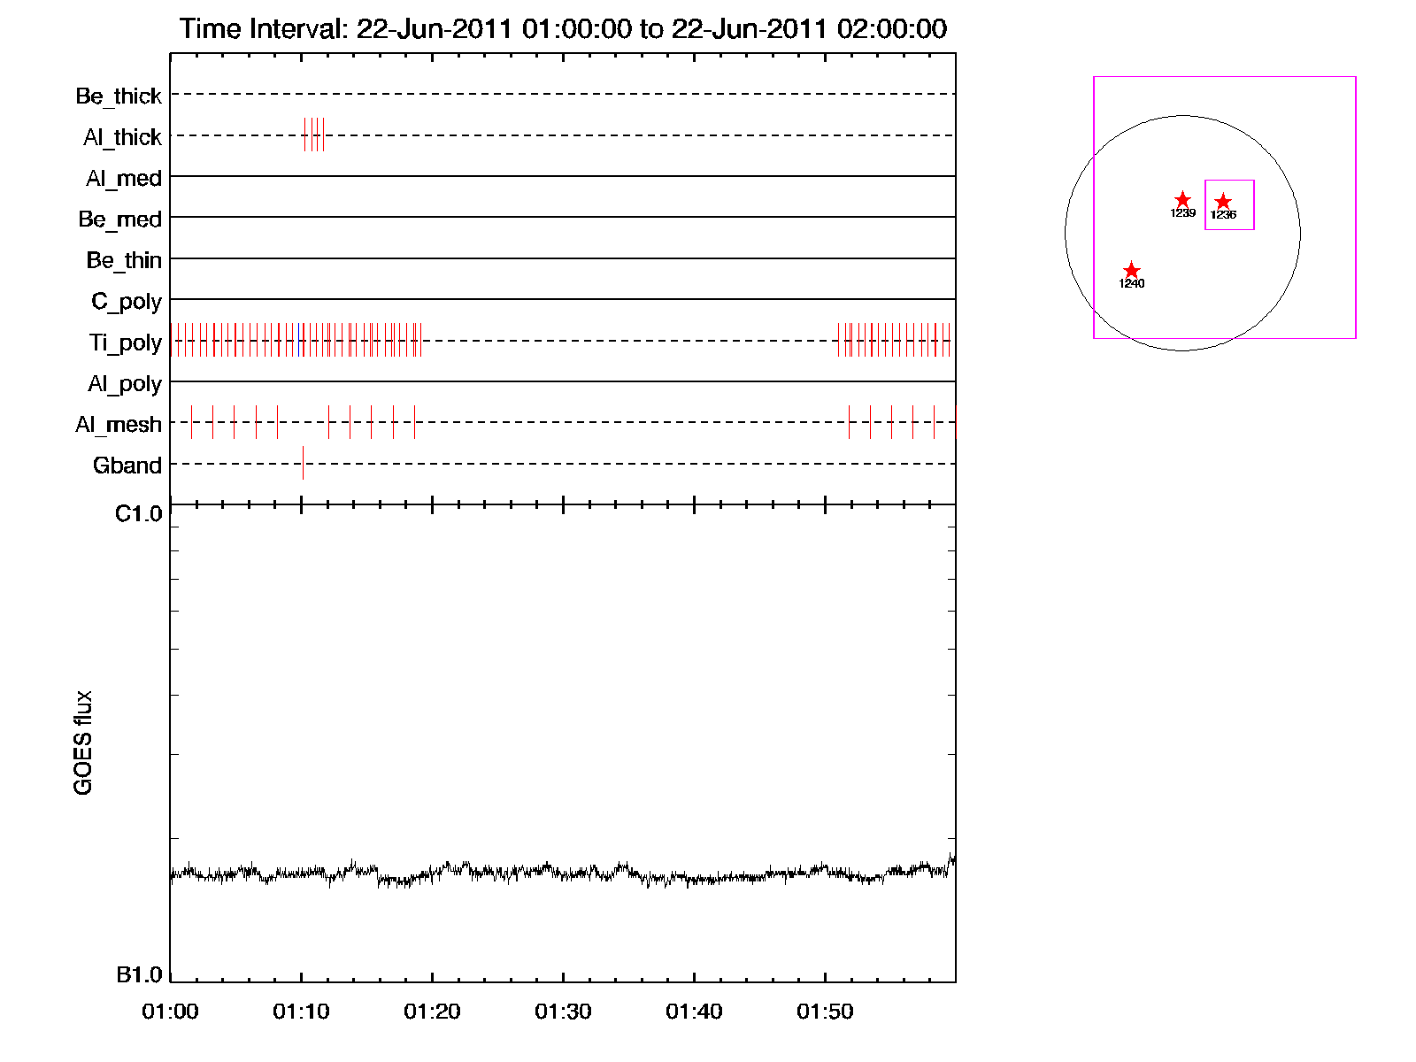Click the Gband row label

127,466
